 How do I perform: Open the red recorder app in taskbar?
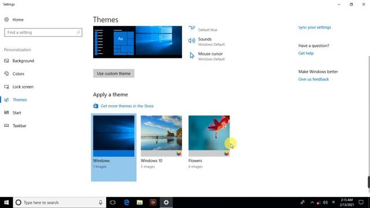[x=153, y=202]
